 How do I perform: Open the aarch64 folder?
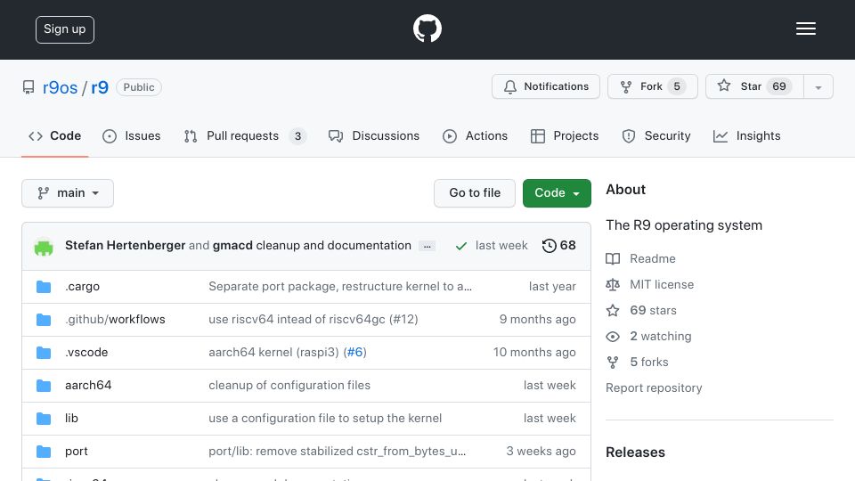click(x=88, y=385)
